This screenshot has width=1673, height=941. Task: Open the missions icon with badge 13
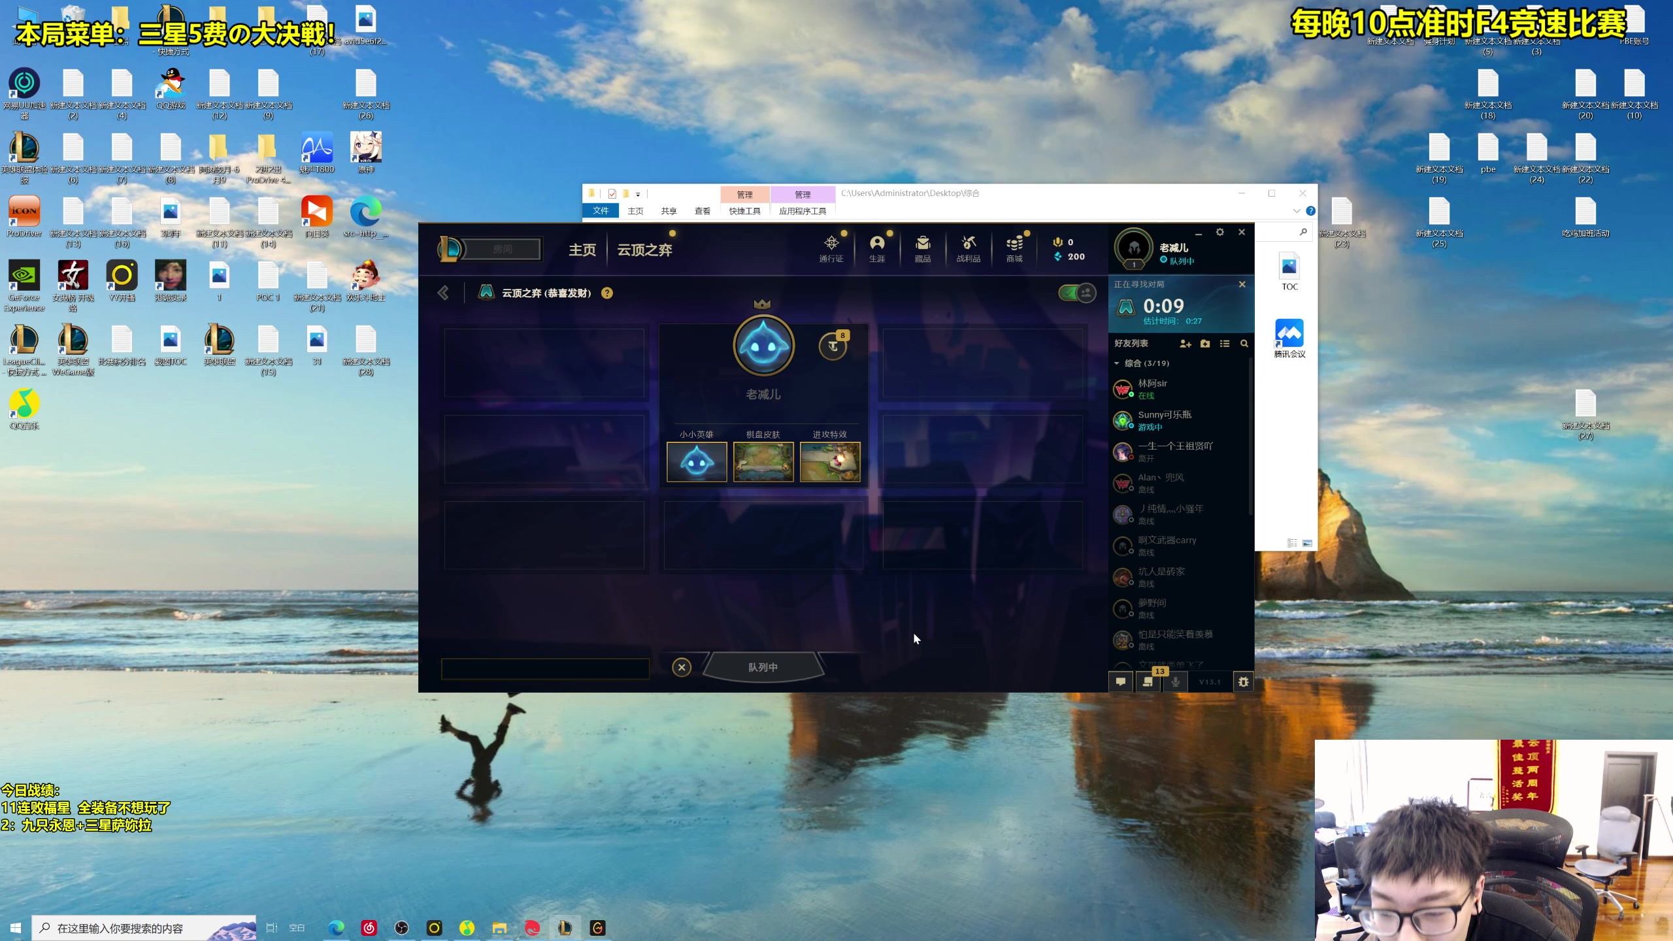[x=1148, y=682]
